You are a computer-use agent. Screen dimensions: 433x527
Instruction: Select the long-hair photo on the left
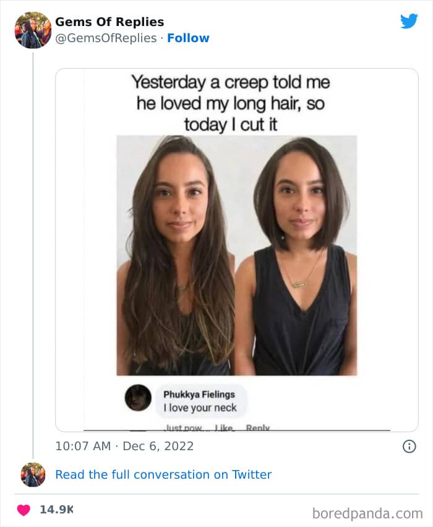coord(176,255)
